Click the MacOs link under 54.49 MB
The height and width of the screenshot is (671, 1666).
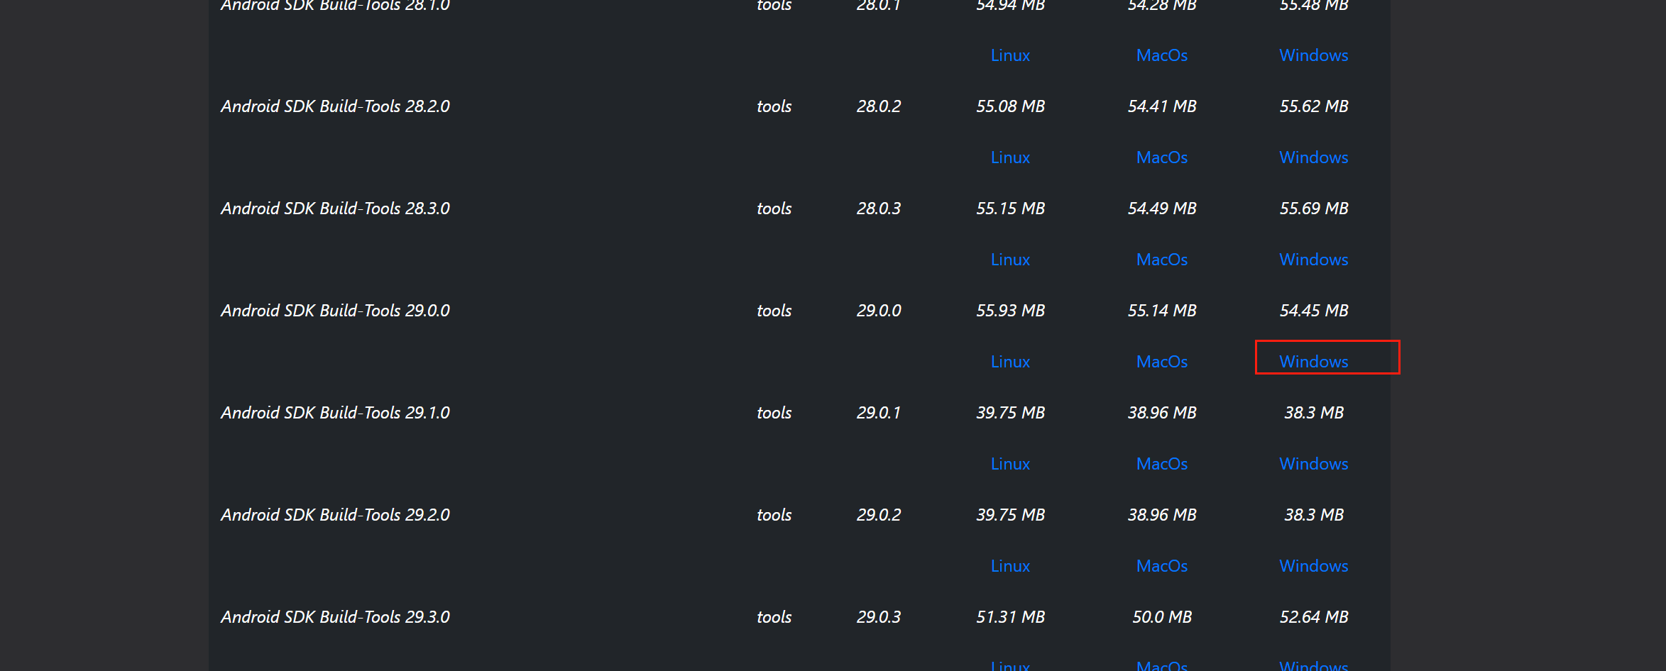[x=1161, y=260]
